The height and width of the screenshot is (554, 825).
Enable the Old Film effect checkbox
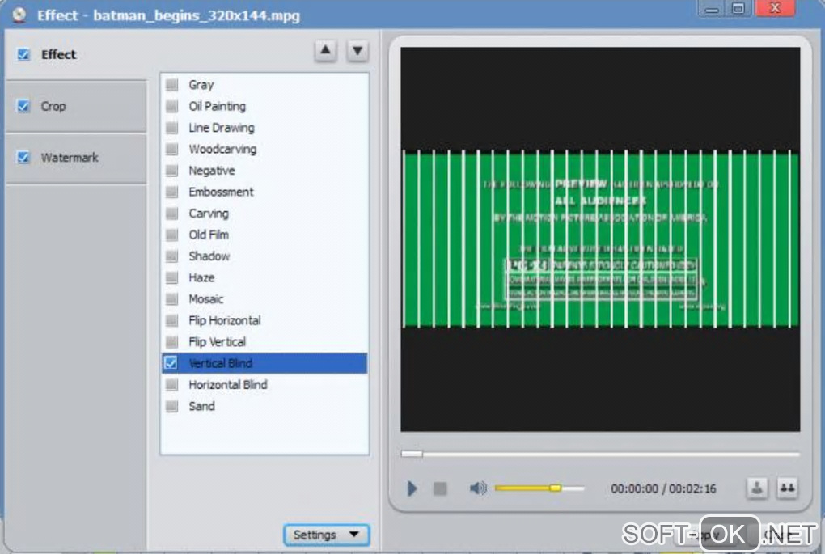pos(171,235)
